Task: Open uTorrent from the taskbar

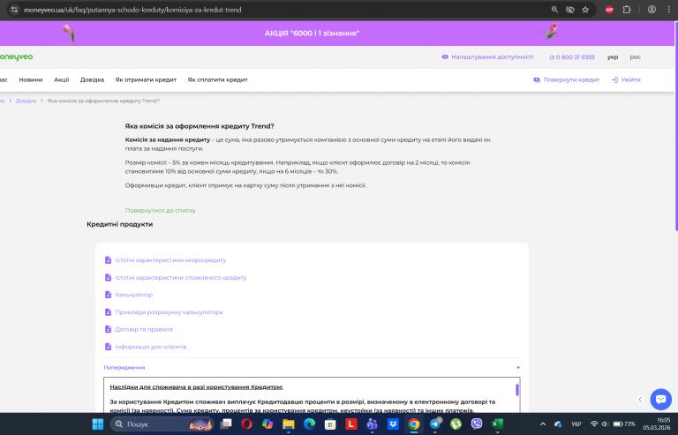Action: click(x=456, y=424)
